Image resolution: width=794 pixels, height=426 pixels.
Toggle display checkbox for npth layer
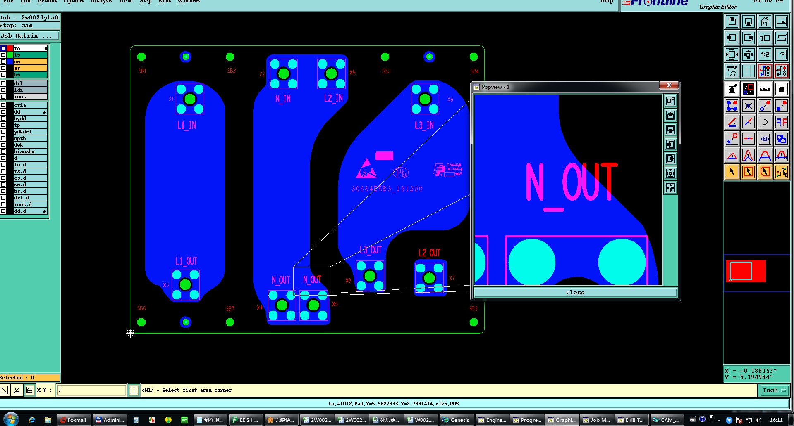[x=3, y=138]
